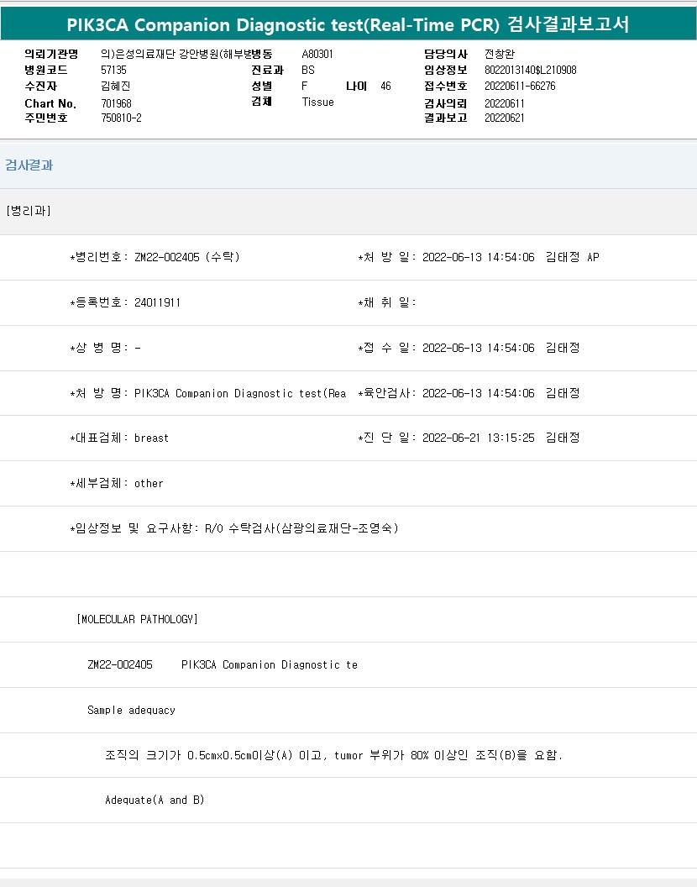Click the 검체 Tissue value
The height and width of the screenshot is (887, 697).
click(317, 102)
